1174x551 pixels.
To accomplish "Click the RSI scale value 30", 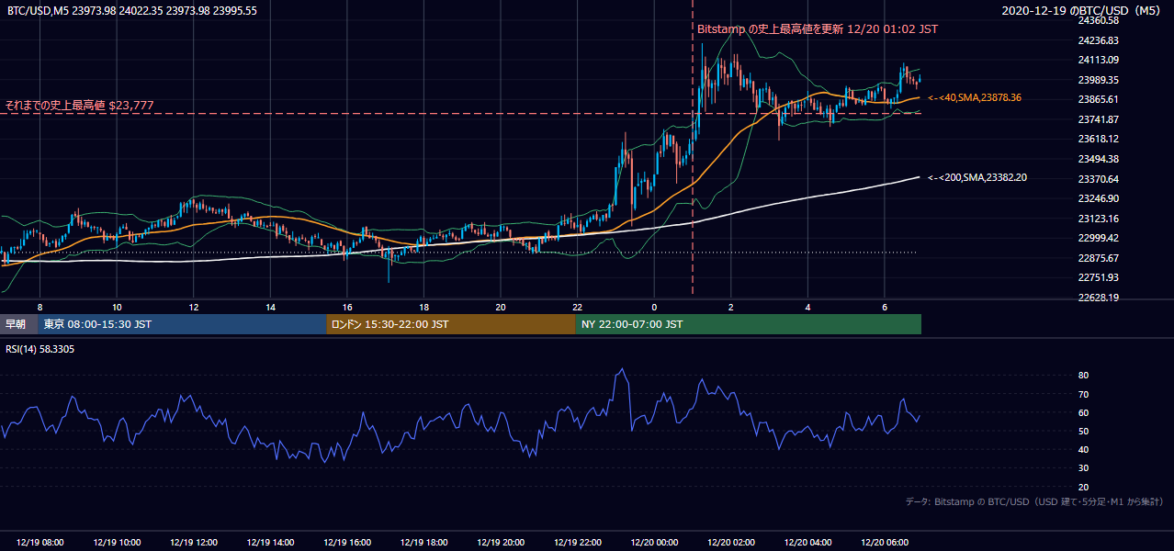I will pyautogui.click(x=1083, y=468).
